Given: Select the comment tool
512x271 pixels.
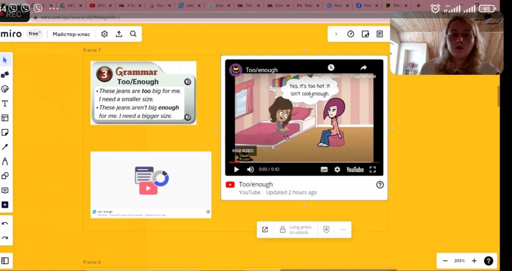Looking at the screenshot, I should pyautogui.click(x=5, y=190).
